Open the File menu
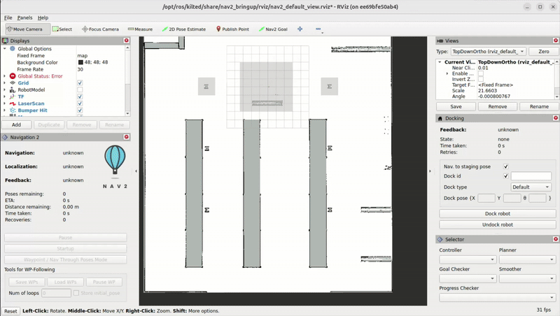560x316 pixels. coord(8,17)
